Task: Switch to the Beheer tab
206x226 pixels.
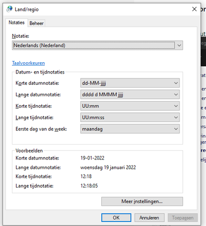Action: [36, 23]
